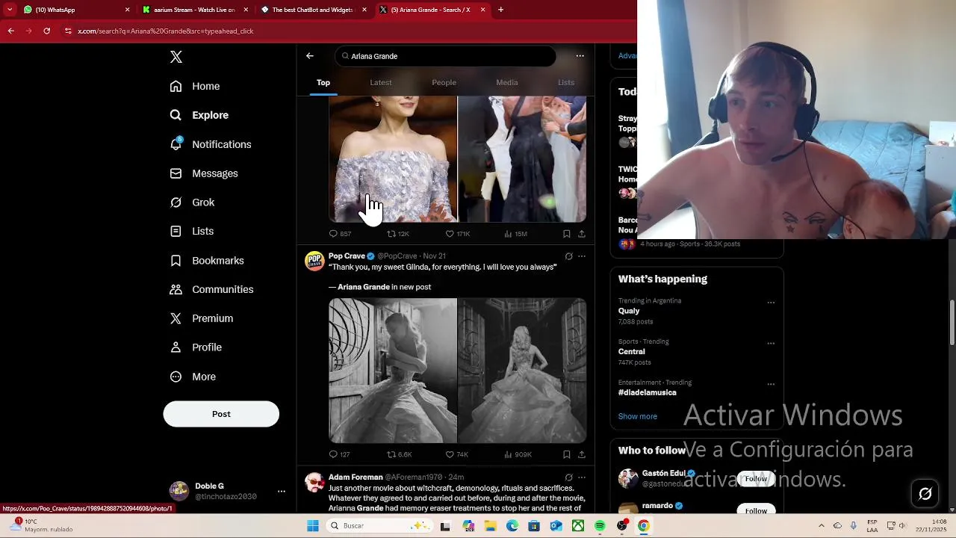The image size is (956, 538).
Task: Open Lists in the sidebar
Action: [192, 231]
